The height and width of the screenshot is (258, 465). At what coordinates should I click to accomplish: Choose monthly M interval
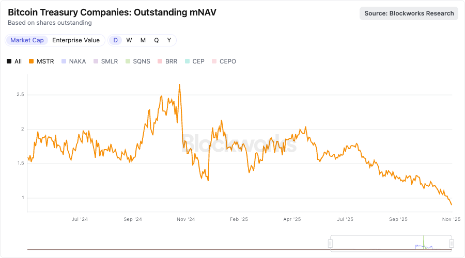pyautogui.click(x=143, y=40)
